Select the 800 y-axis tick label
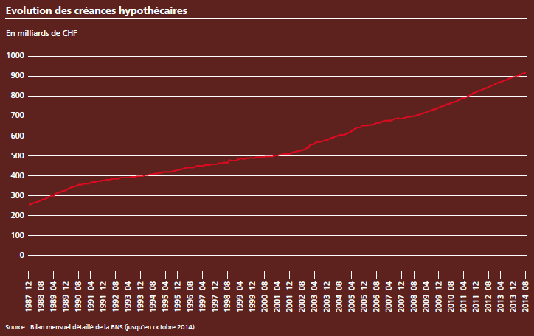Image resolution: width=534 pixels, height=336 pixels. pyautogui.click(x=17, y=96)
